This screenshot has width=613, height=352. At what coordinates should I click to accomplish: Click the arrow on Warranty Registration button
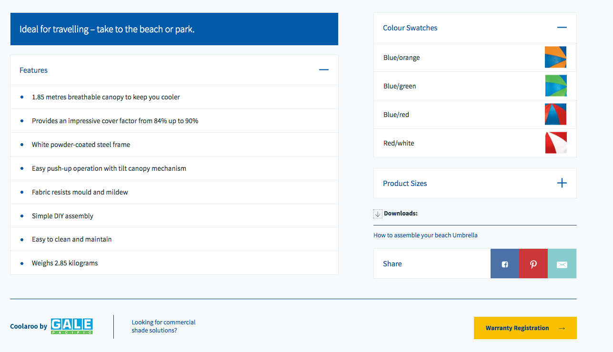pyautogui.click(x=562, y=328)
